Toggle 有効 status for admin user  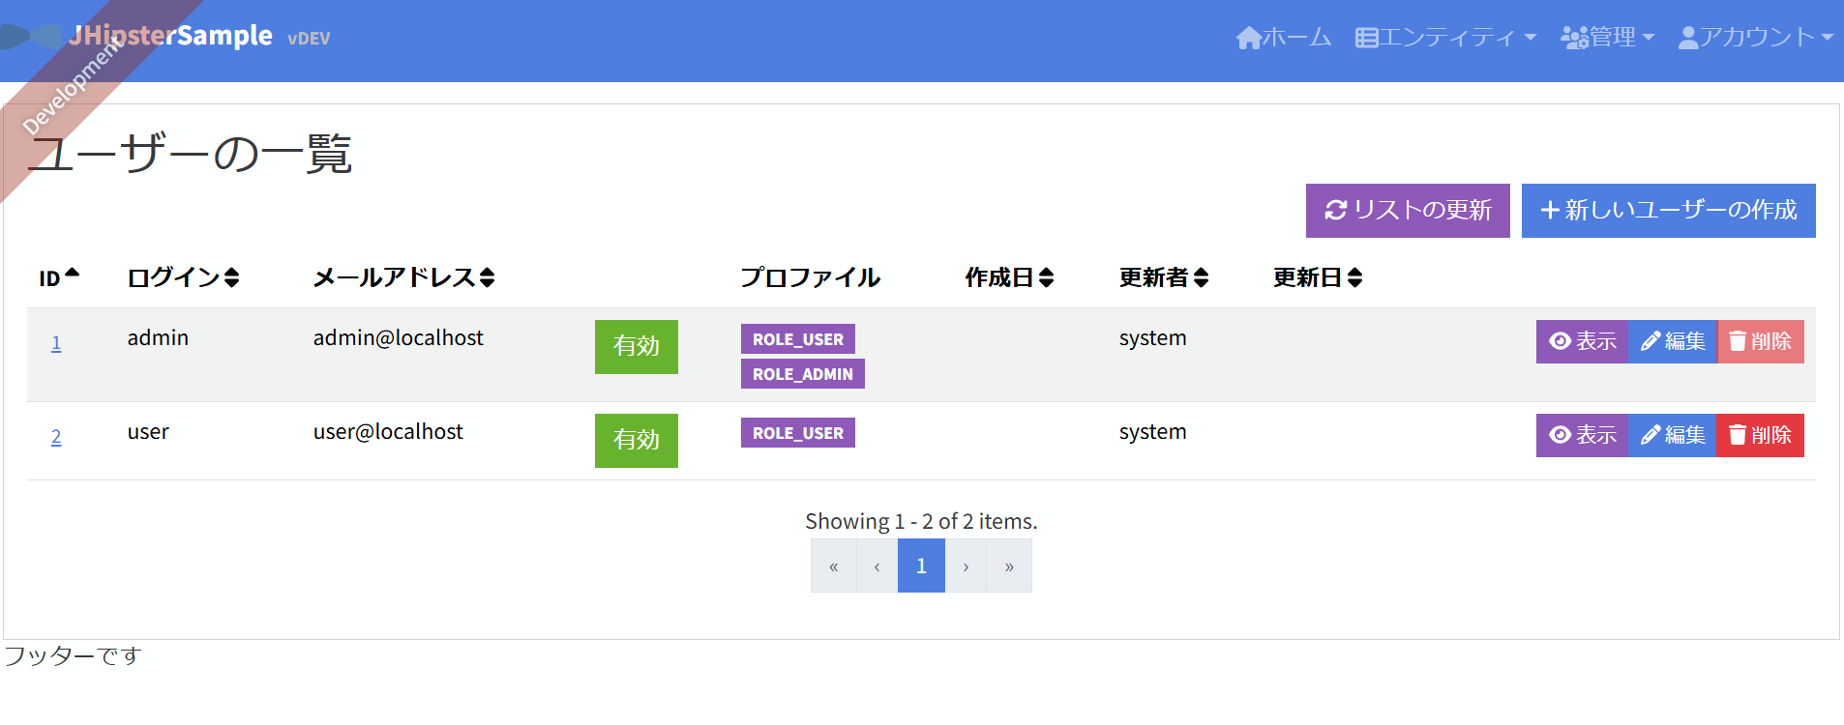[x=636, y=346]
